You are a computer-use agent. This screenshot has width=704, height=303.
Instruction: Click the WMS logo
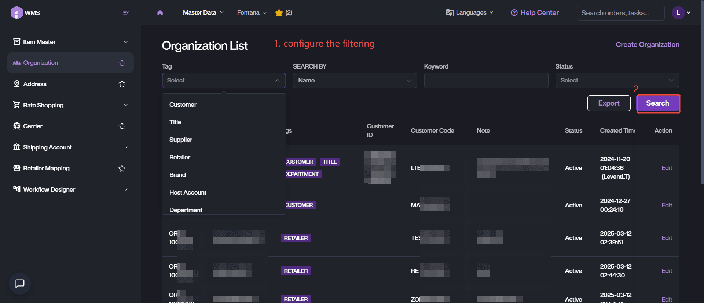coord(17,13)
